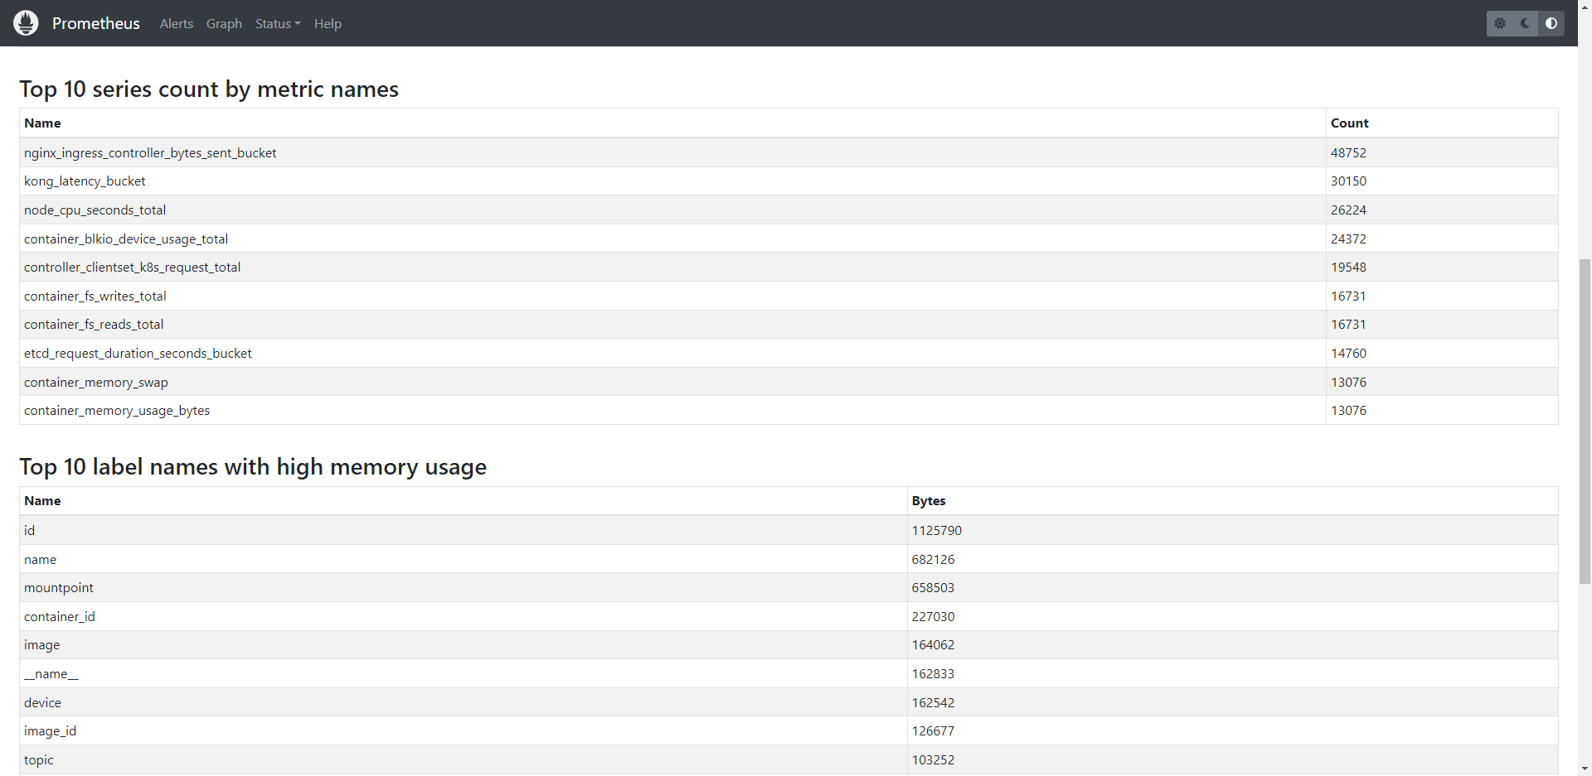Enable dark theme with moon icon
Screen dimensions: 1592x776
tap(1525, 23)
